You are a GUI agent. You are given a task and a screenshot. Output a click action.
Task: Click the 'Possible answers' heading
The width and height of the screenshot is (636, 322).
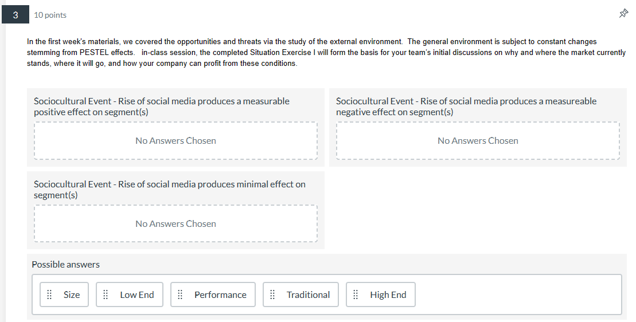[x=66, y=265]
